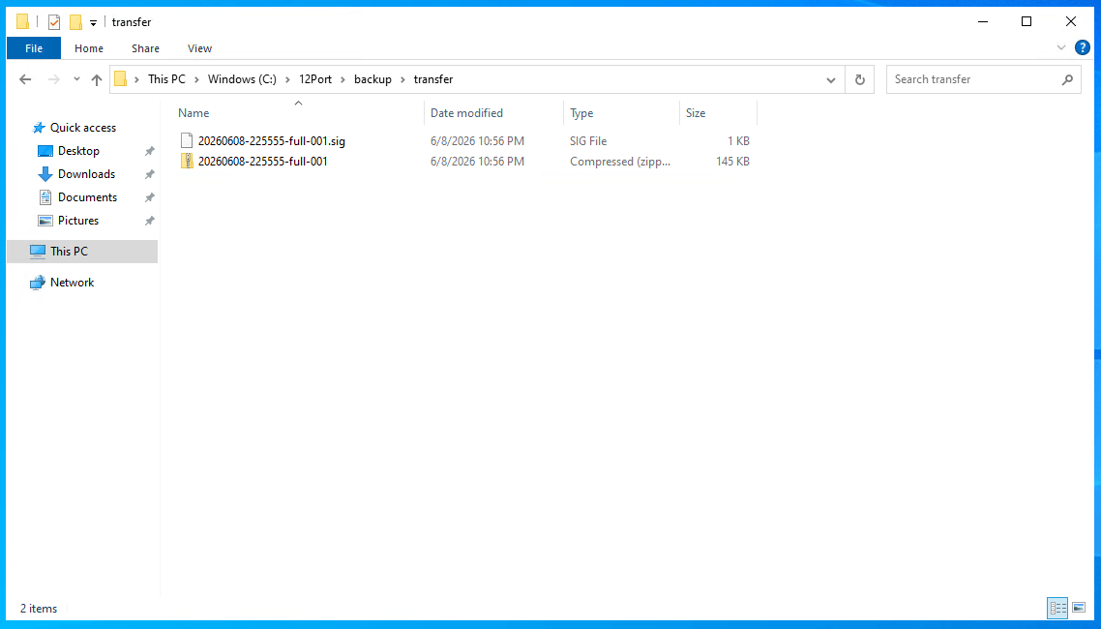
Task: Click the pin icon next to Documents
Action: point(150,197)
